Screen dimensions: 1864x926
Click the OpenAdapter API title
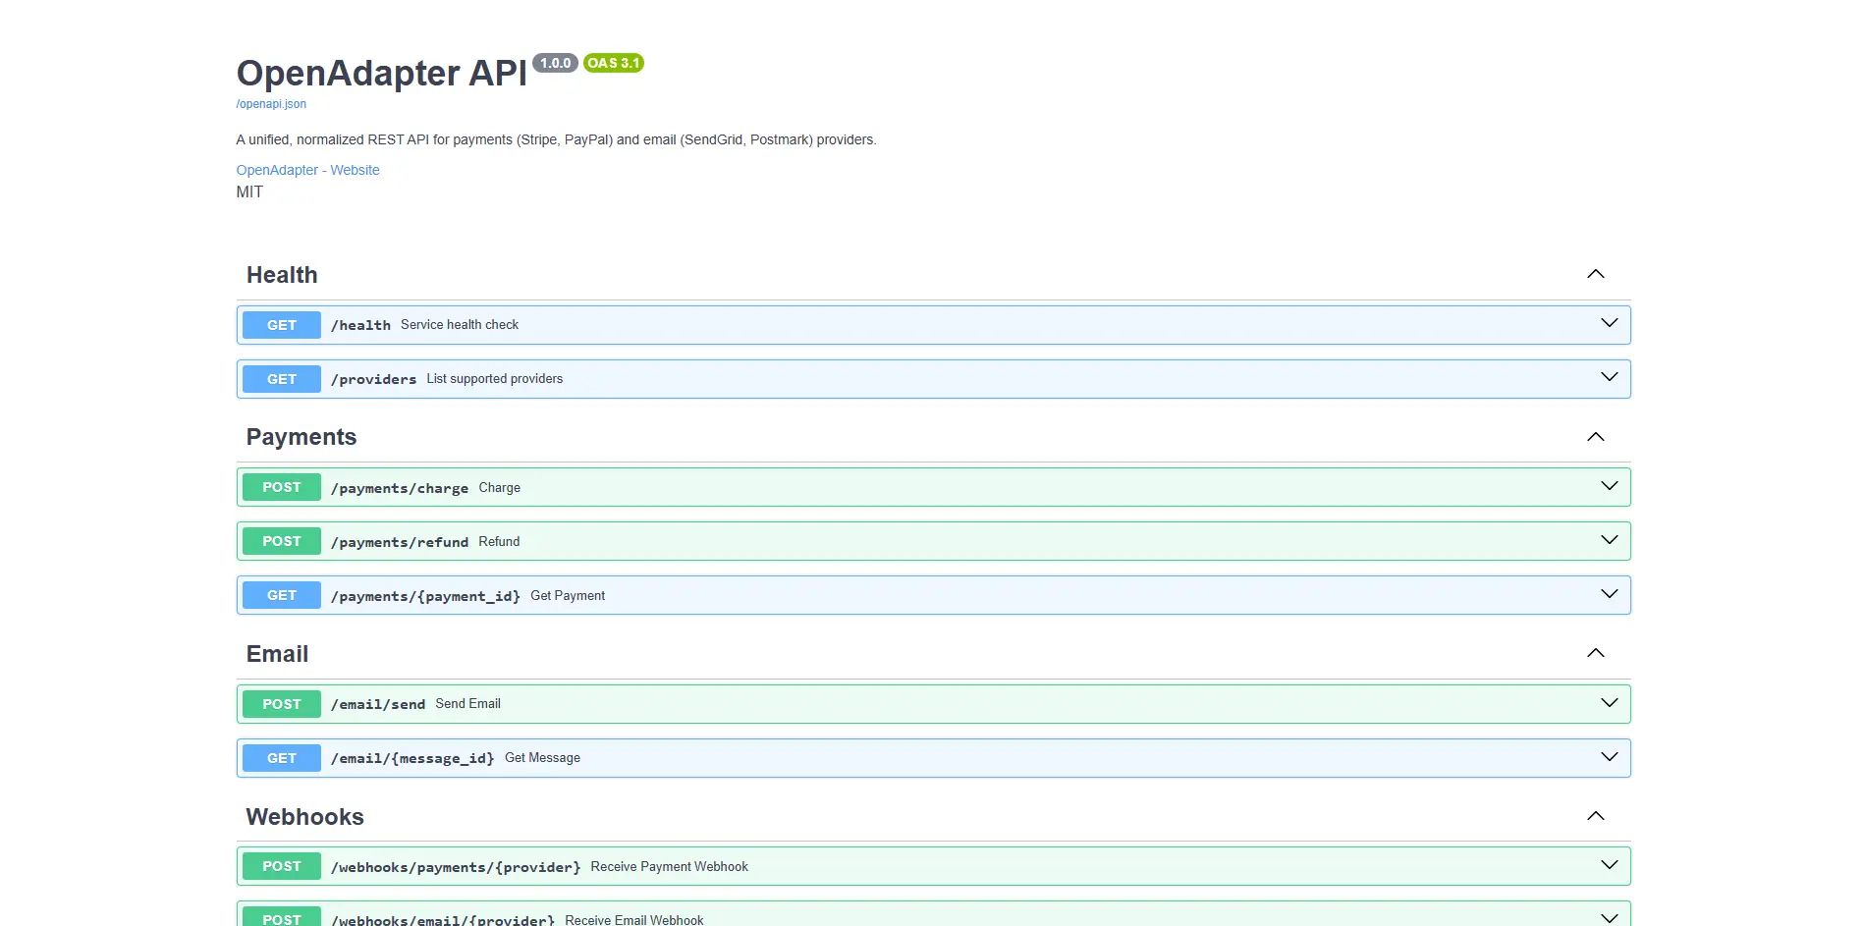pos(382,73)
